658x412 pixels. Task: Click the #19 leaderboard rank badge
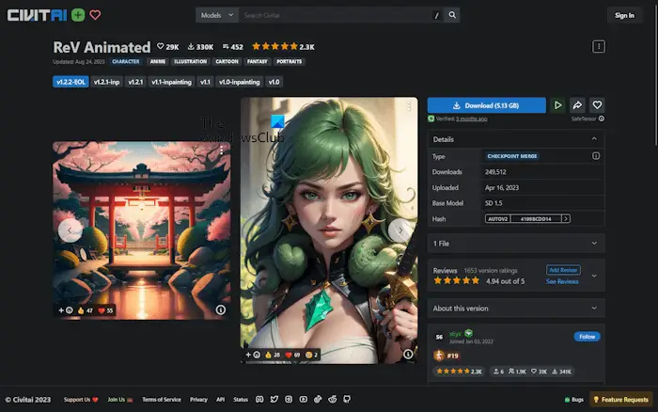[x=447, y=356]
